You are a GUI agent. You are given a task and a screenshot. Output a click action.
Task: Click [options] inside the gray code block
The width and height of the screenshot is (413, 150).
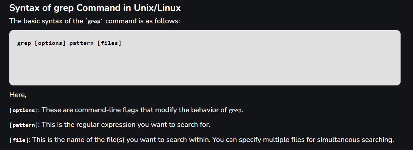click(x=50, y=43)
